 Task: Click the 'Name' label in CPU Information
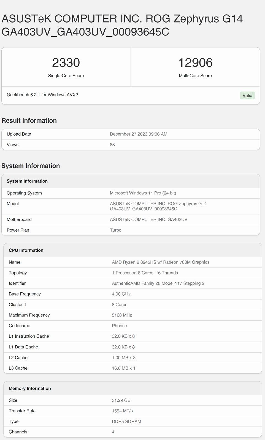[x=15, y=262]
